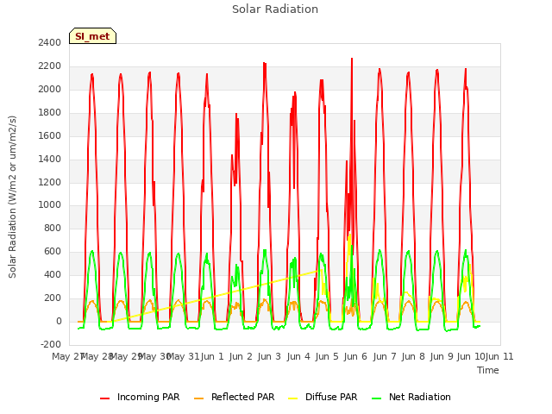Click the Time x-axis label

point(488,370)
